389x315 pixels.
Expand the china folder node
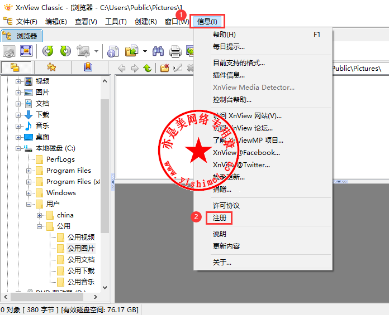pos(40,215)
